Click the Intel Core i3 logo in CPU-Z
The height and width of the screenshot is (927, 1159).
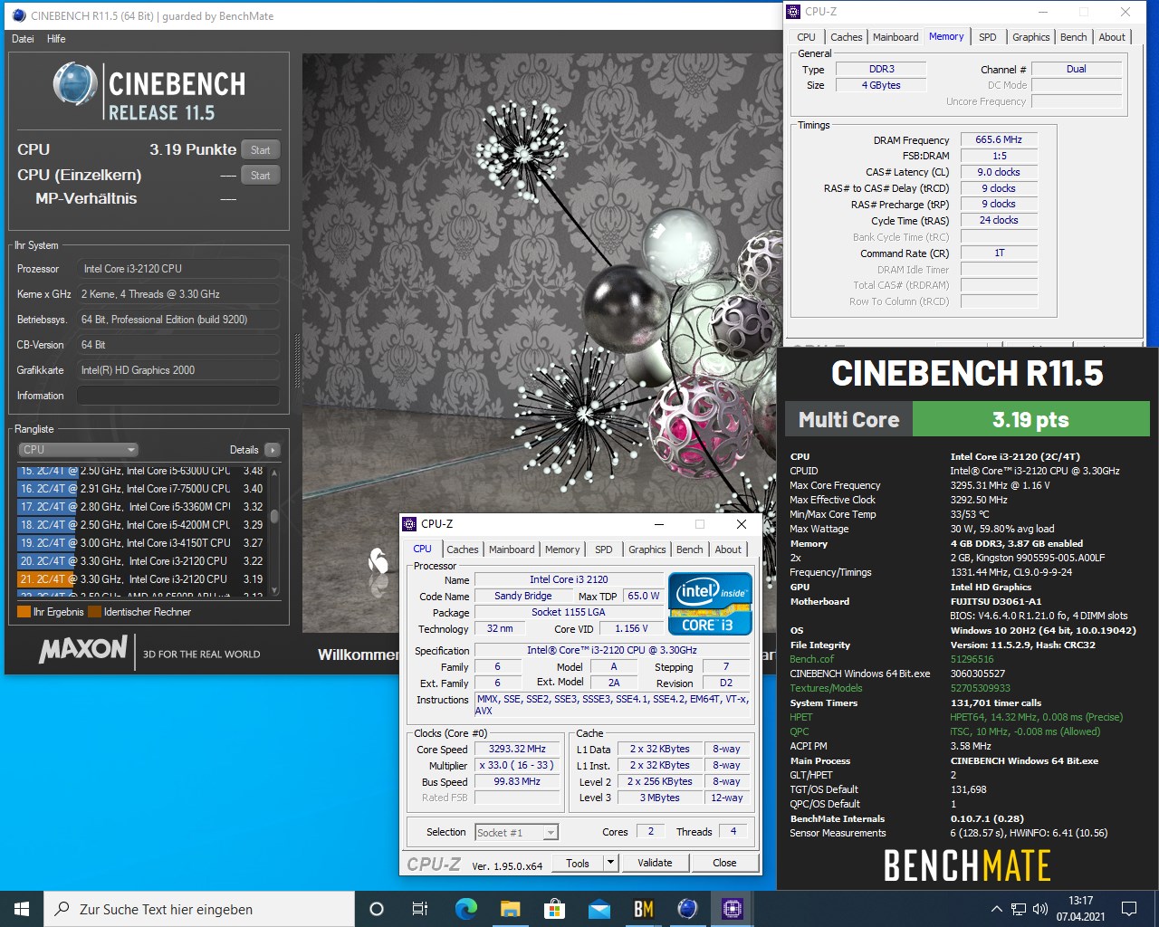711,602
